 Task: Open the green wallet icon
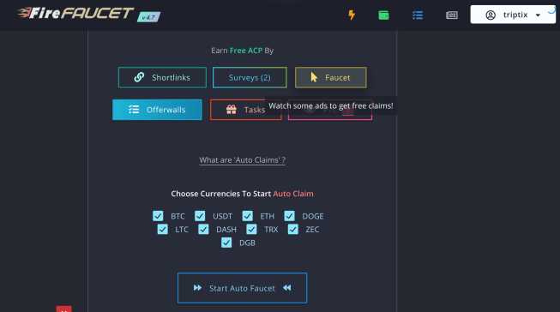pyautogui.click(x=383, y=15)
